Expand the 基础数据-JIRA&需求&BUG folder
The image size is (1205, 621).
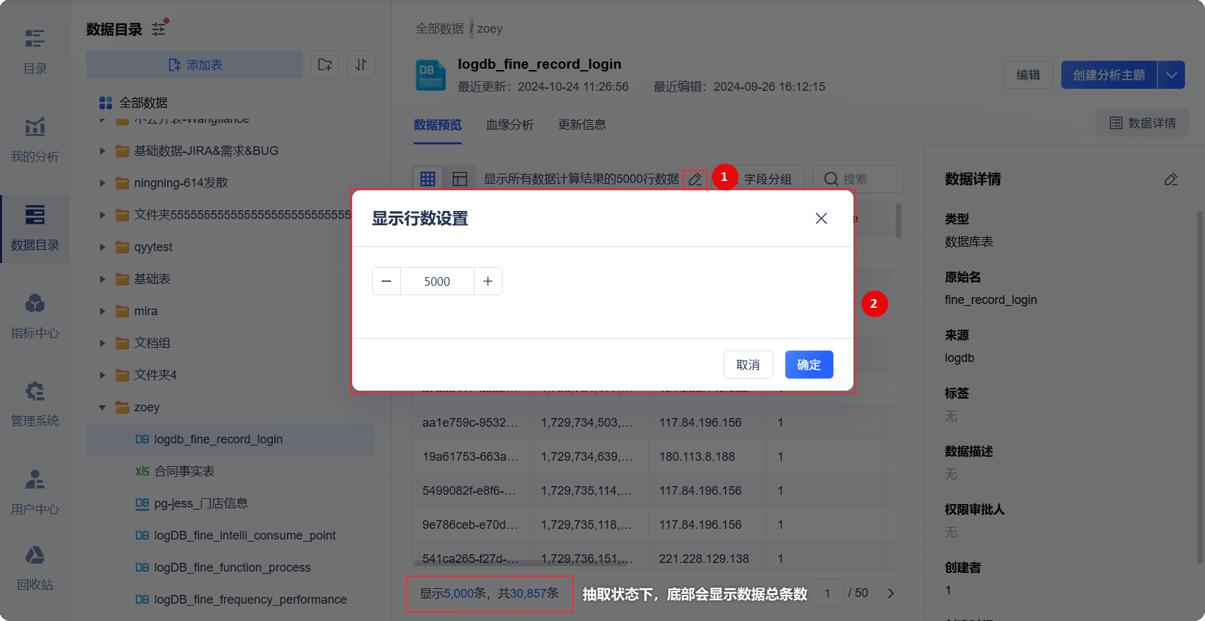click(x=102, y=151)
